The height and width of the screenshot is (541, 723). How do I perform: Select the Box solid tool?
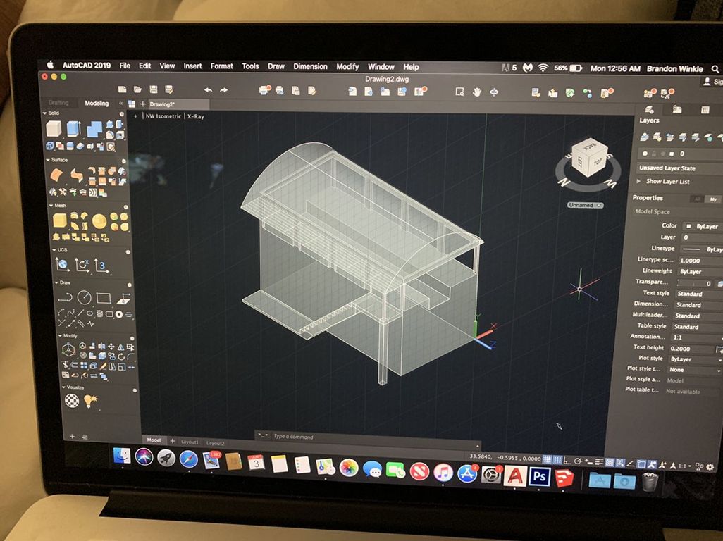[x=54, y=128]
